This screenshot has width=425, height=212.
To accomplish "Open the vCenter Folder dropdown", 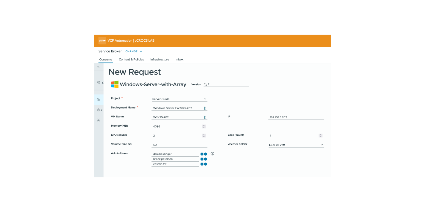I will 296,145.
